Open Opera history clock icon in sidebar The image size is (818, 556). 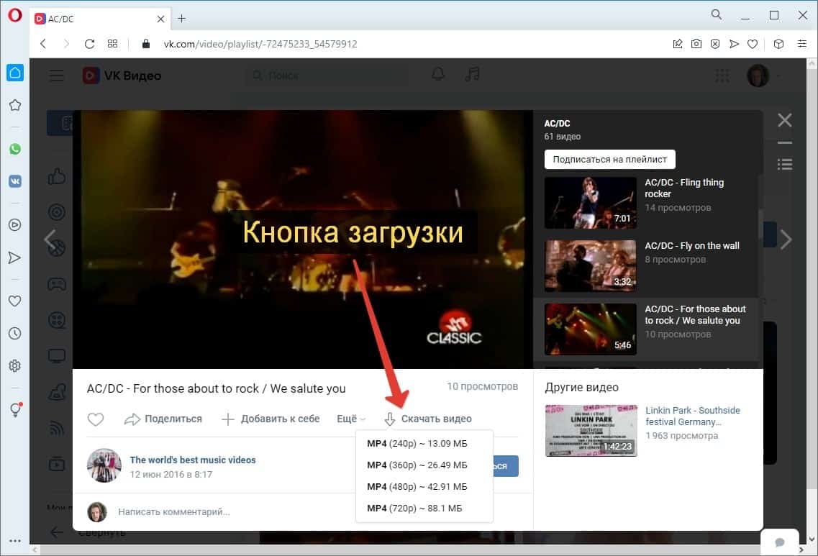coord(14,334)
